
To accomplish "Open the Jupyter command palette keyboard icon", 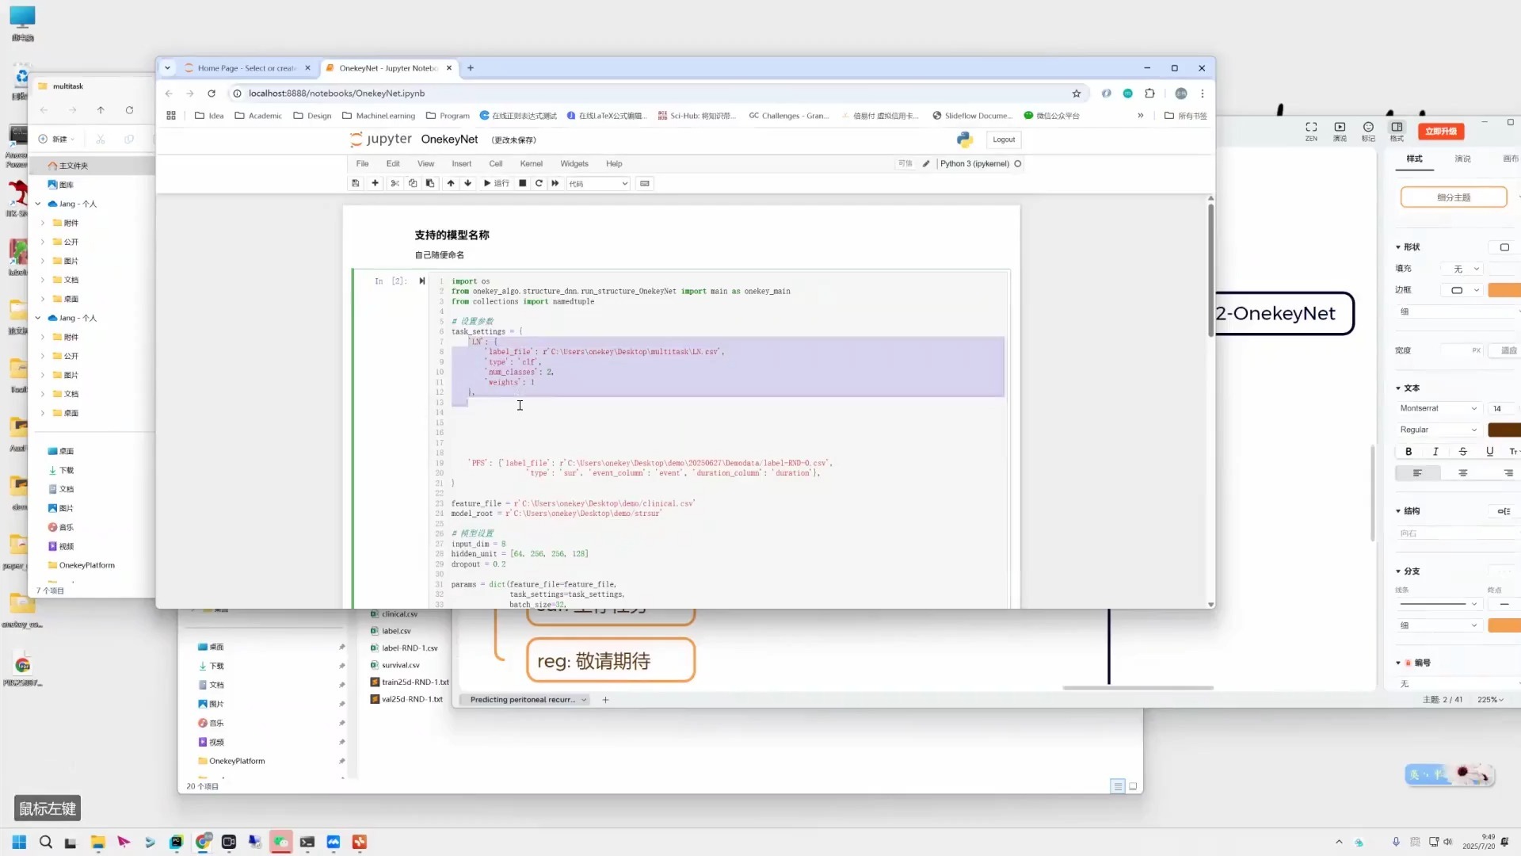I will pyautogui.click(x=645, y=183).
